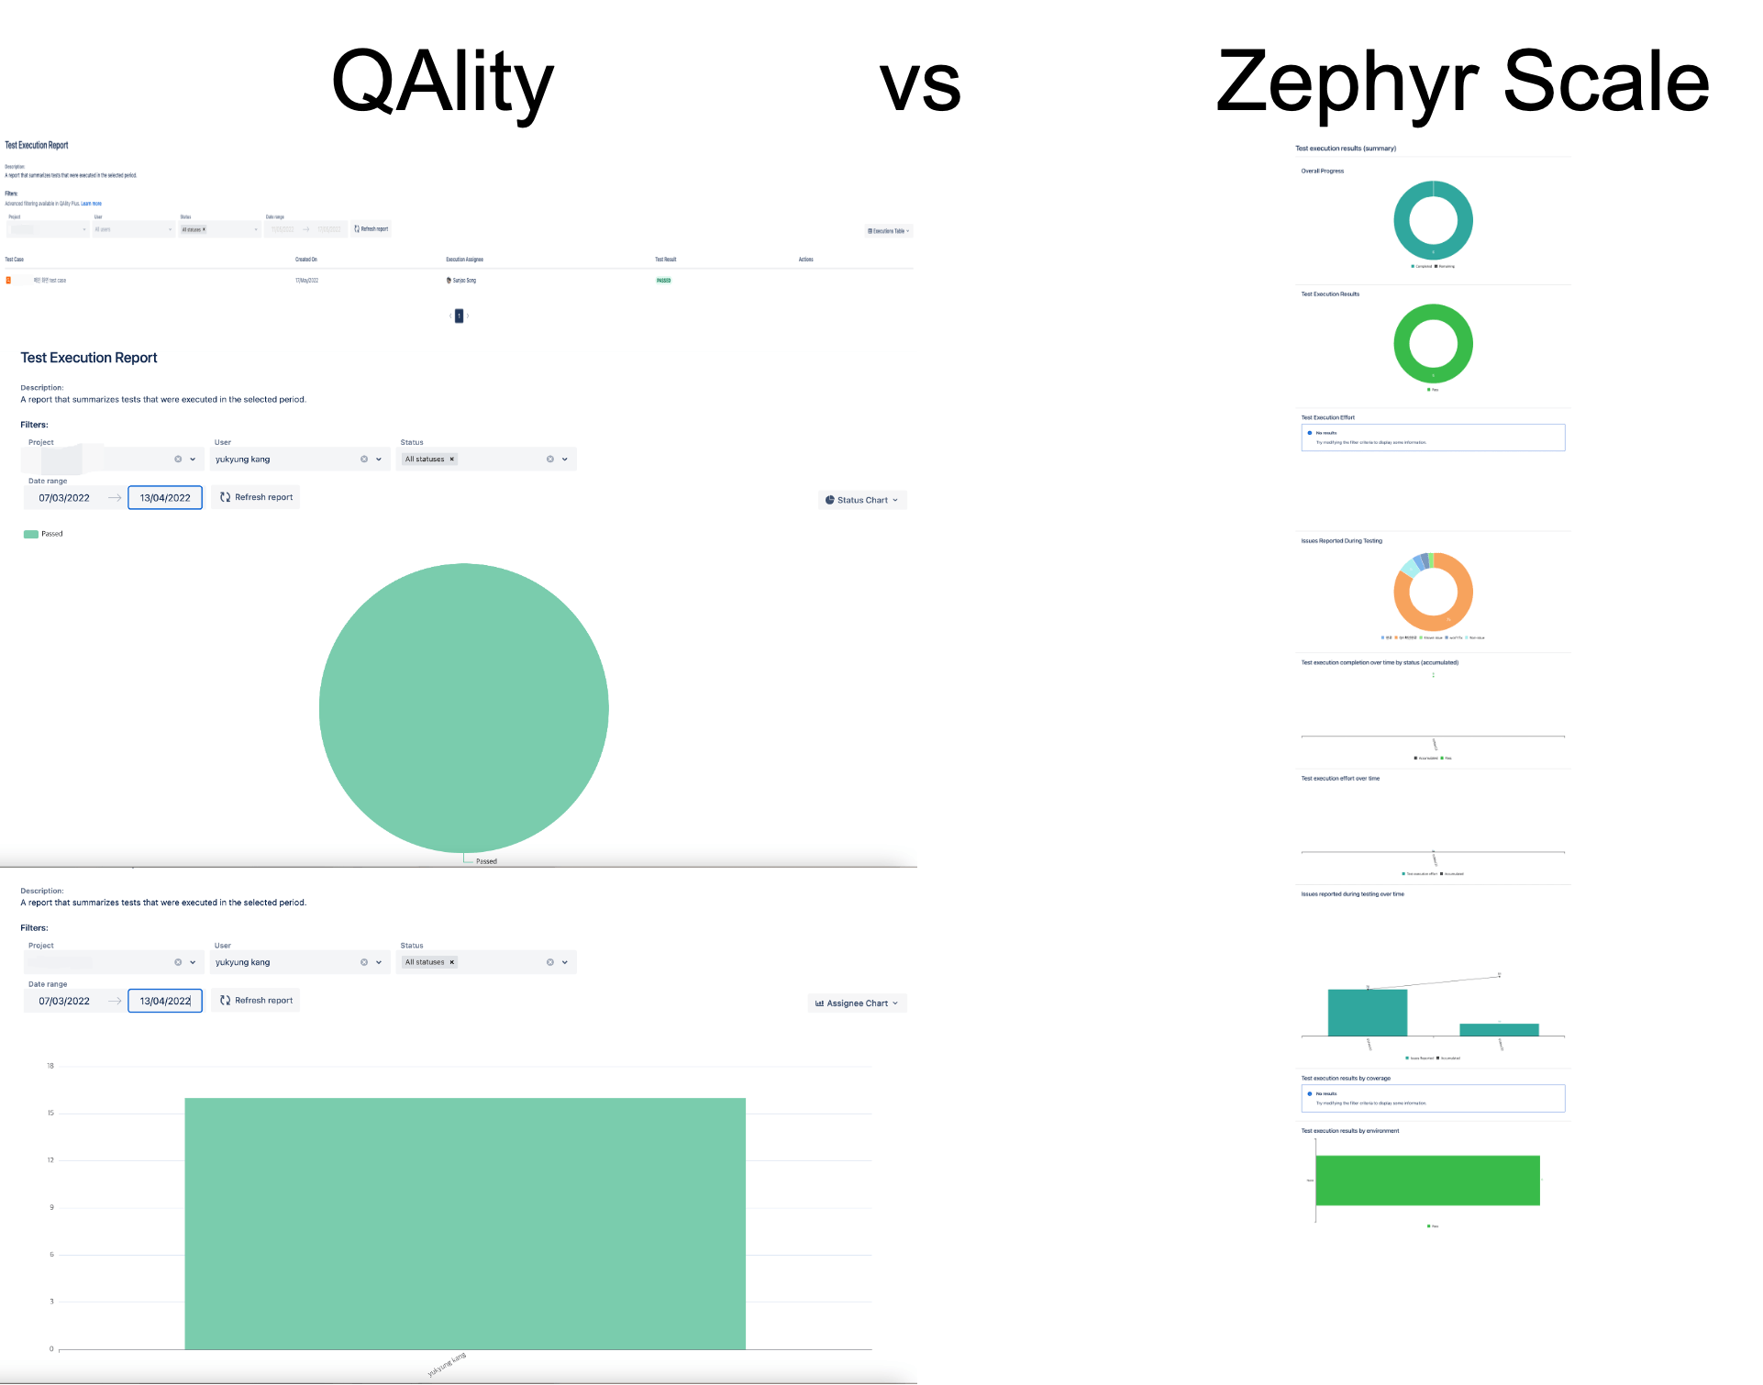This screenshot has width=1763, height=1385.
Task: Clear the User filter in Status Chart view
Action: click(364, 460)
